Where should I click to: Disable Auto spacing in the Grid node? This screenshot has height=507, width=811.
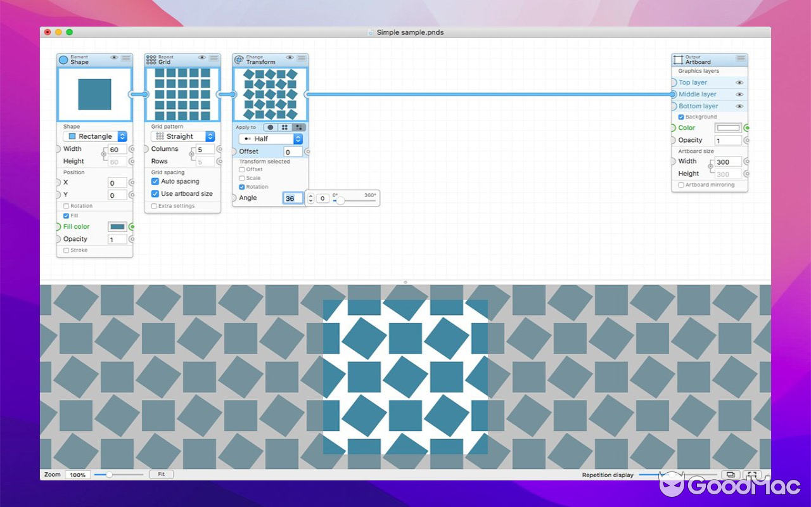(x=155, y=181)
